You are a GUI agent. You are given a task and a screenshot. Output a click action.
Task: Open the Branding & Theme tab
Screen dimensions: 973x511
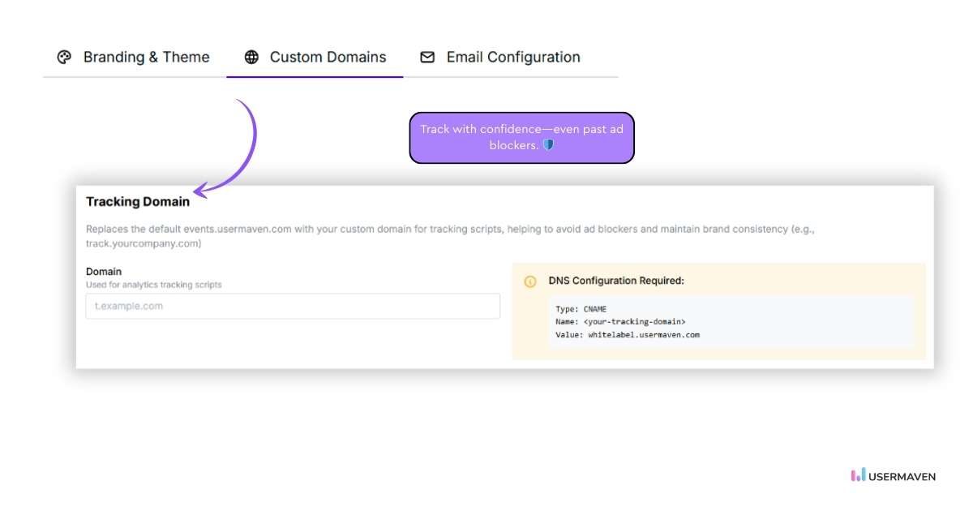click(x=134, y=58)
